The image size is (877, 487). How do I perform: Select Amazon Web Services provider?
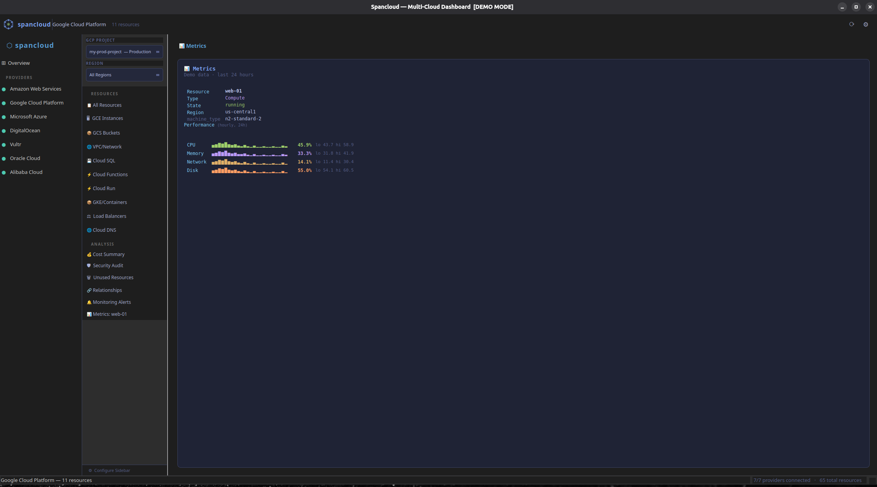coord(35,89)
